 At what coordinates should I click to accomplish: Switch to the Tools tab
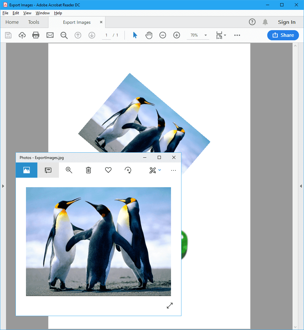pos(34,22)
